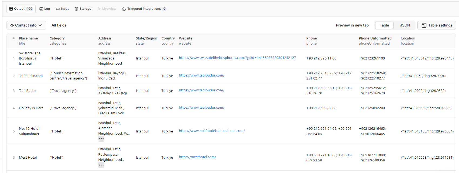Open the mesthotel.com link

(197, 157)
